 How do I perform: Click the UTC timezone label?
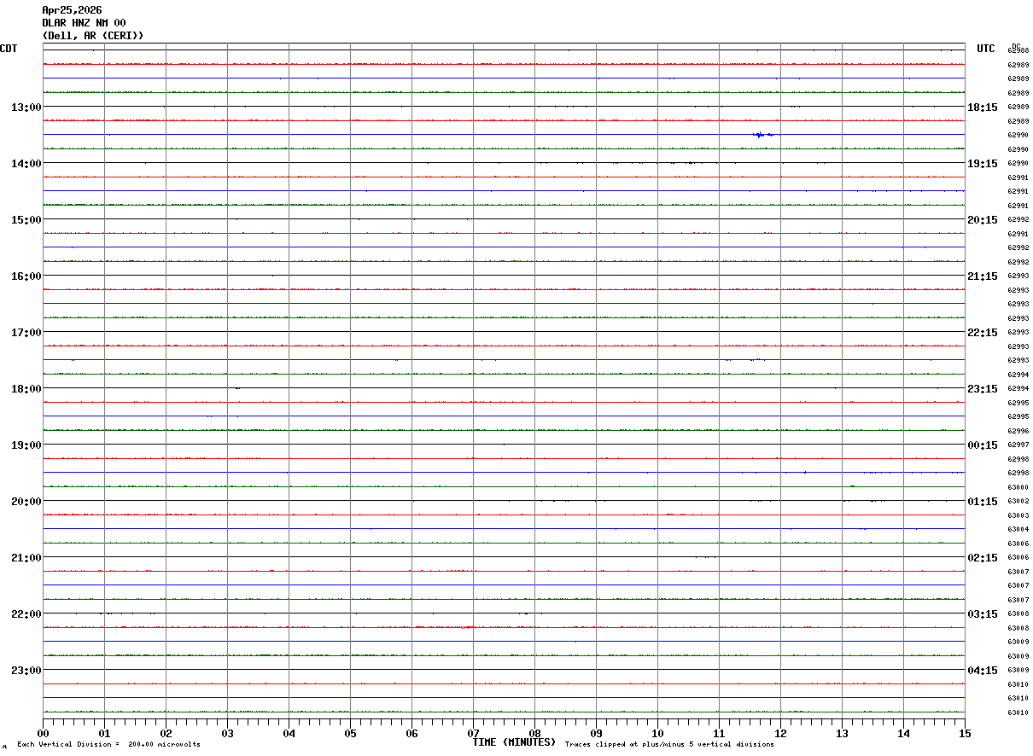[x=986, y=49]
